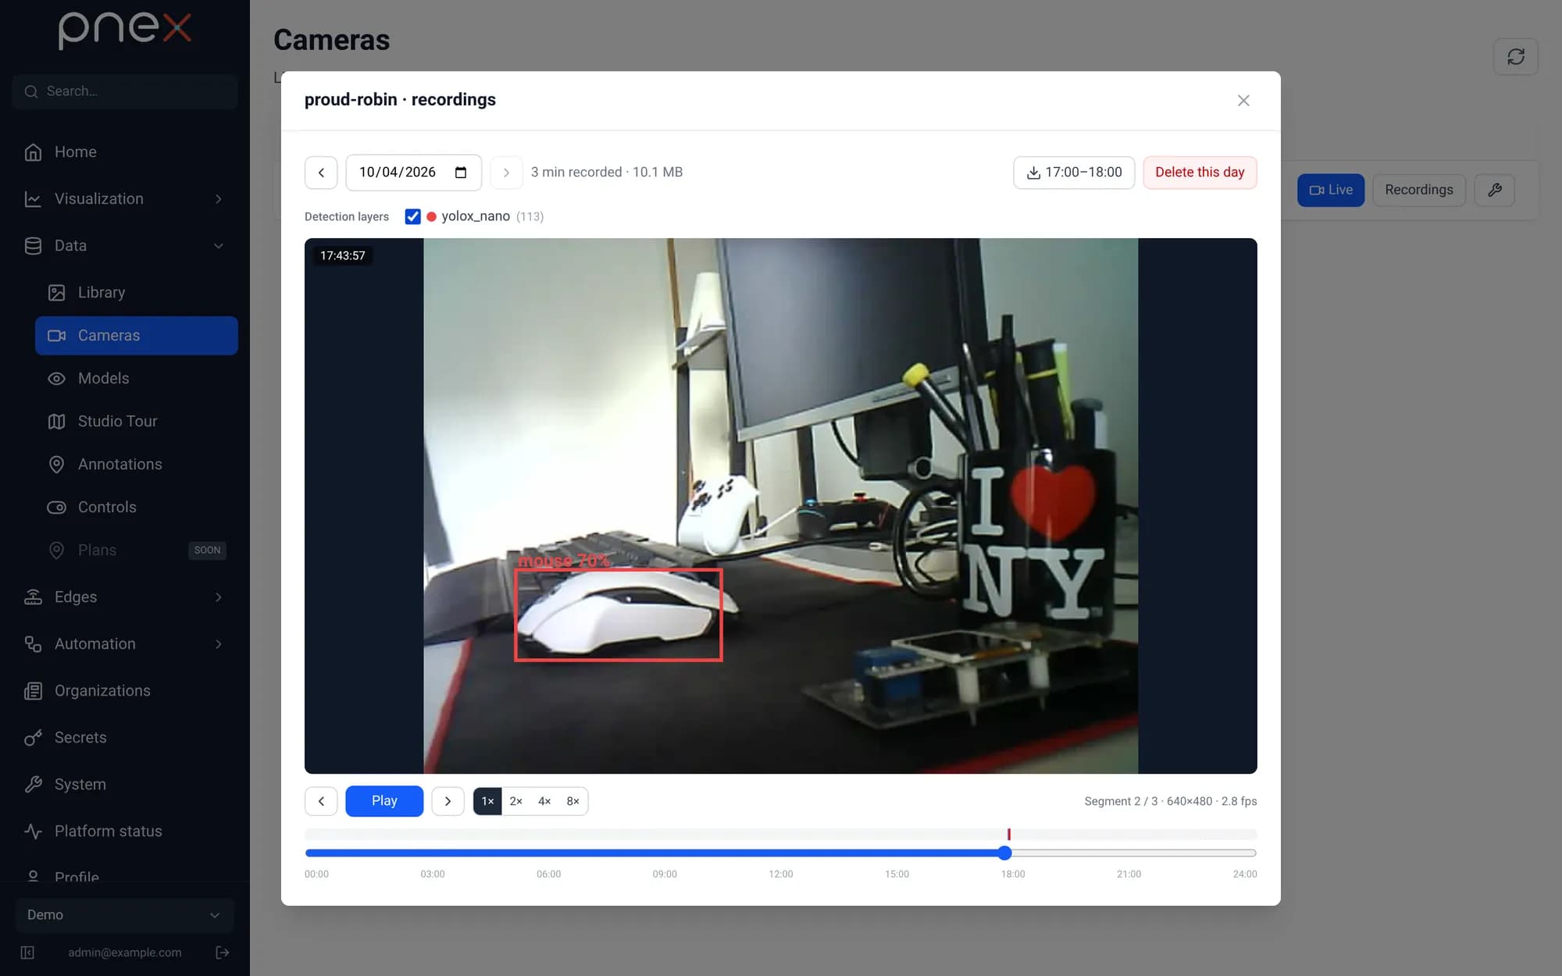
Task: Click Delete this day
Action: point(1200,172)
